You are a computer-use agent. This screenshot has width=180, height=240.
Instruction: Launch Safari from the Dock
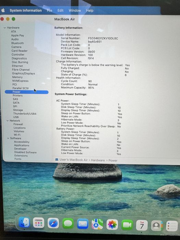pos(53,223)
